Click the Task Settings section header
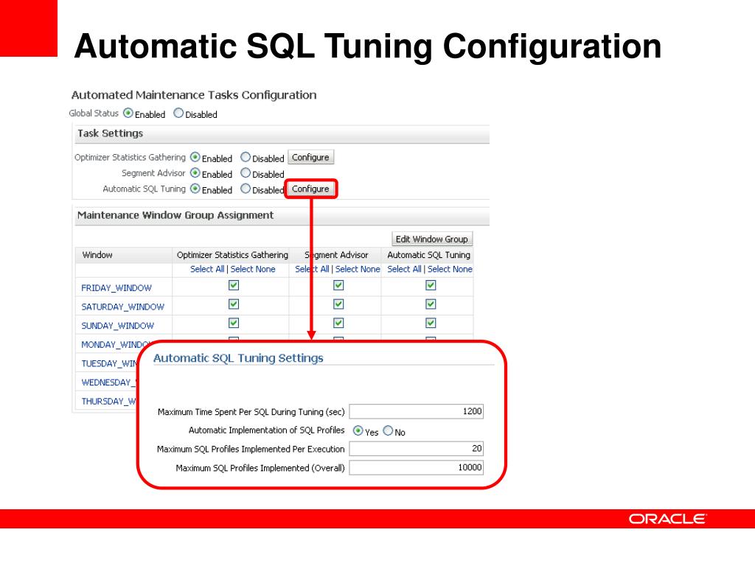755x566 pixels. tap(111, 133)
